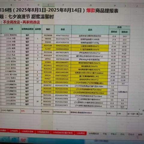144x144 pixels.
Task: Select code cell 980598
Action: 48,39
